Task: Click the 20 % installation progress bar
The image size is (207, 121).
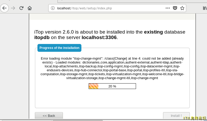Action: (x=112, y=86)
